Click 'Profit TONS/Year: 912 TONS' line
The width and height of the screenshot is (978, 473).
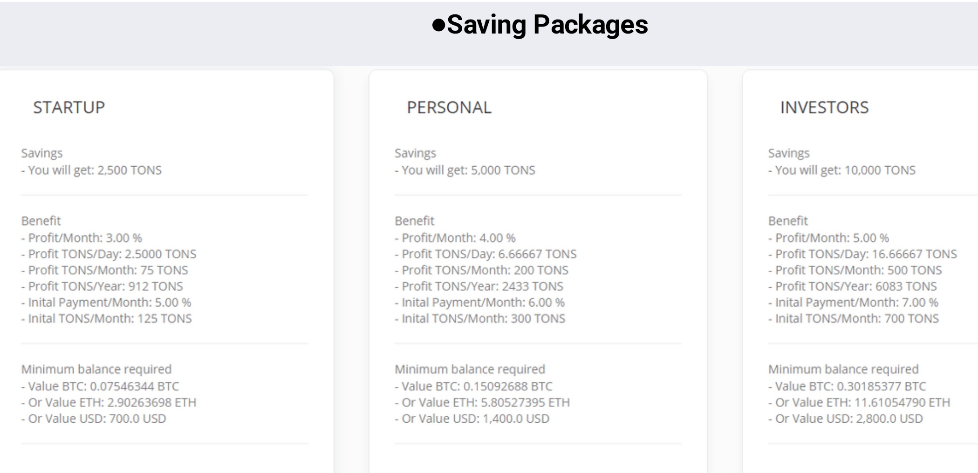(x=103, y=286)
